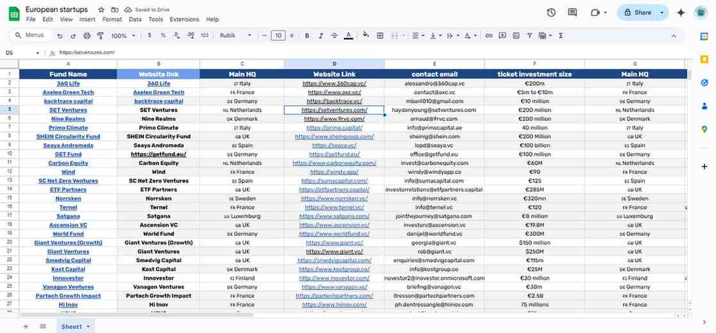
Task: Open the Format menu
Action: pyautogui.click(x=112, y=20)
